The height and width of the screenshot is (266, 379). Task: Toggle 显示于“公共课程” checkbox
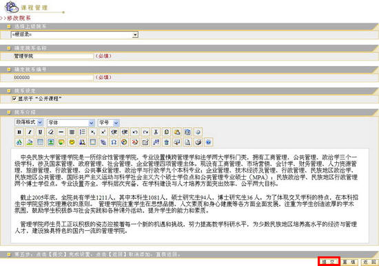tap(14, 99)
